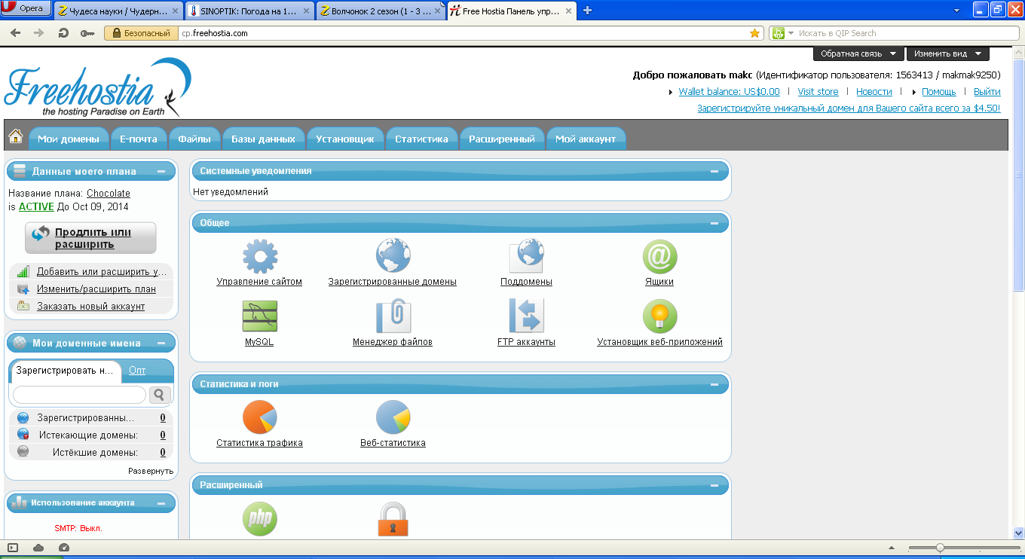1025x559 pixels.
Task: Open the MySQL database icon
Action: tap(260, 316)
